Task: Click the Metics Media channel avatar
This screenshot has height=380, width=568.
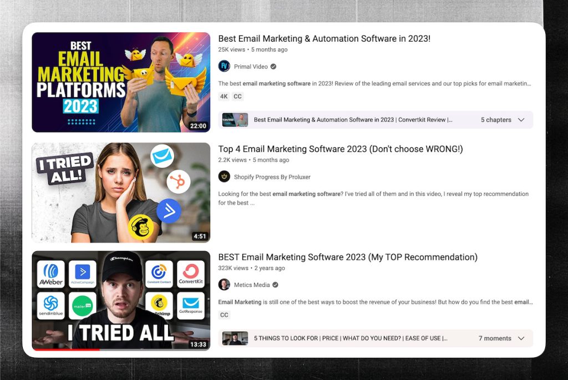Action: tap(224, 285)
